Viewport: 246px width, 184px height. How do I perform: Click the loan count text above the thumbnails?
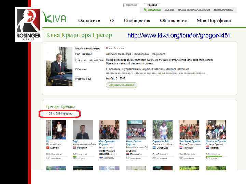[x=59, y=113]
